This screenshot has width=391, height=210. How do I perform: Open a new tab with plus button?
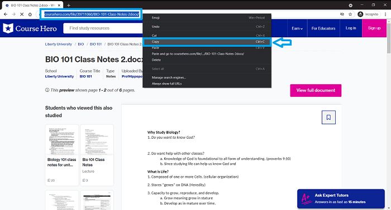69,5
